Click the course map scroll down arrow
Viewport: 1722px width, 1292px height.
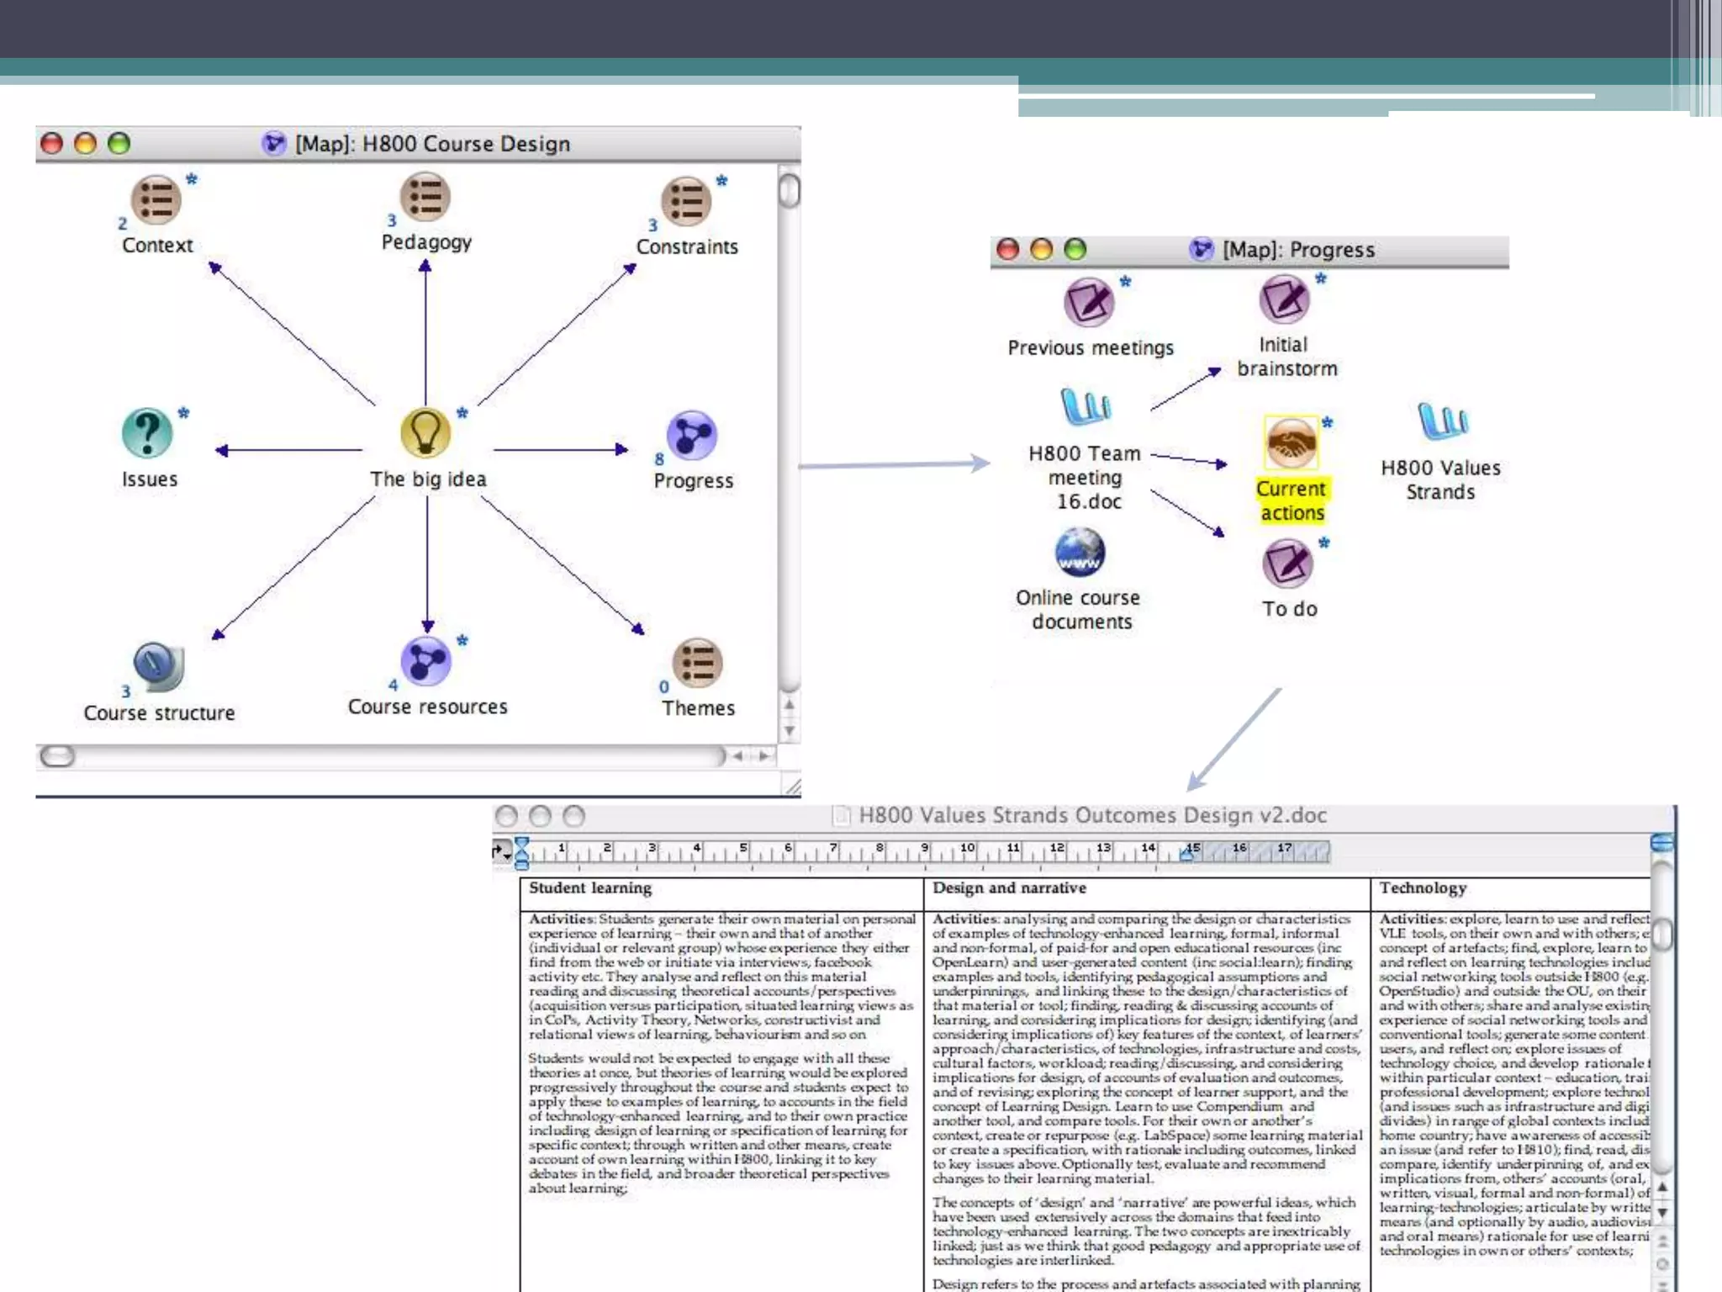pyautogui.click(x=789, y=731)
